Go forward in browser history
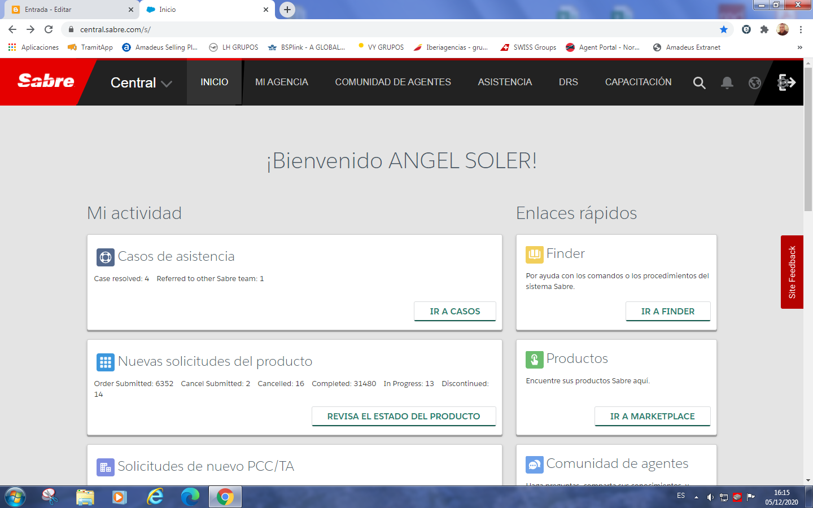Screen dimensions: 813x508 coord(30,29)
